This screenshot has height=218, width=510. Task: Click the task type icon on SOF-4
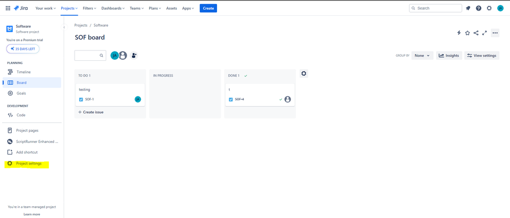(231, 100)
